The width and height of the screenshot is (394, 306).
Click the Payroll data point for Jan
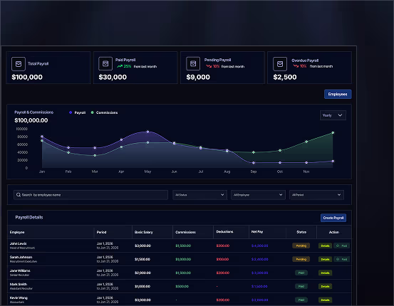42,137
